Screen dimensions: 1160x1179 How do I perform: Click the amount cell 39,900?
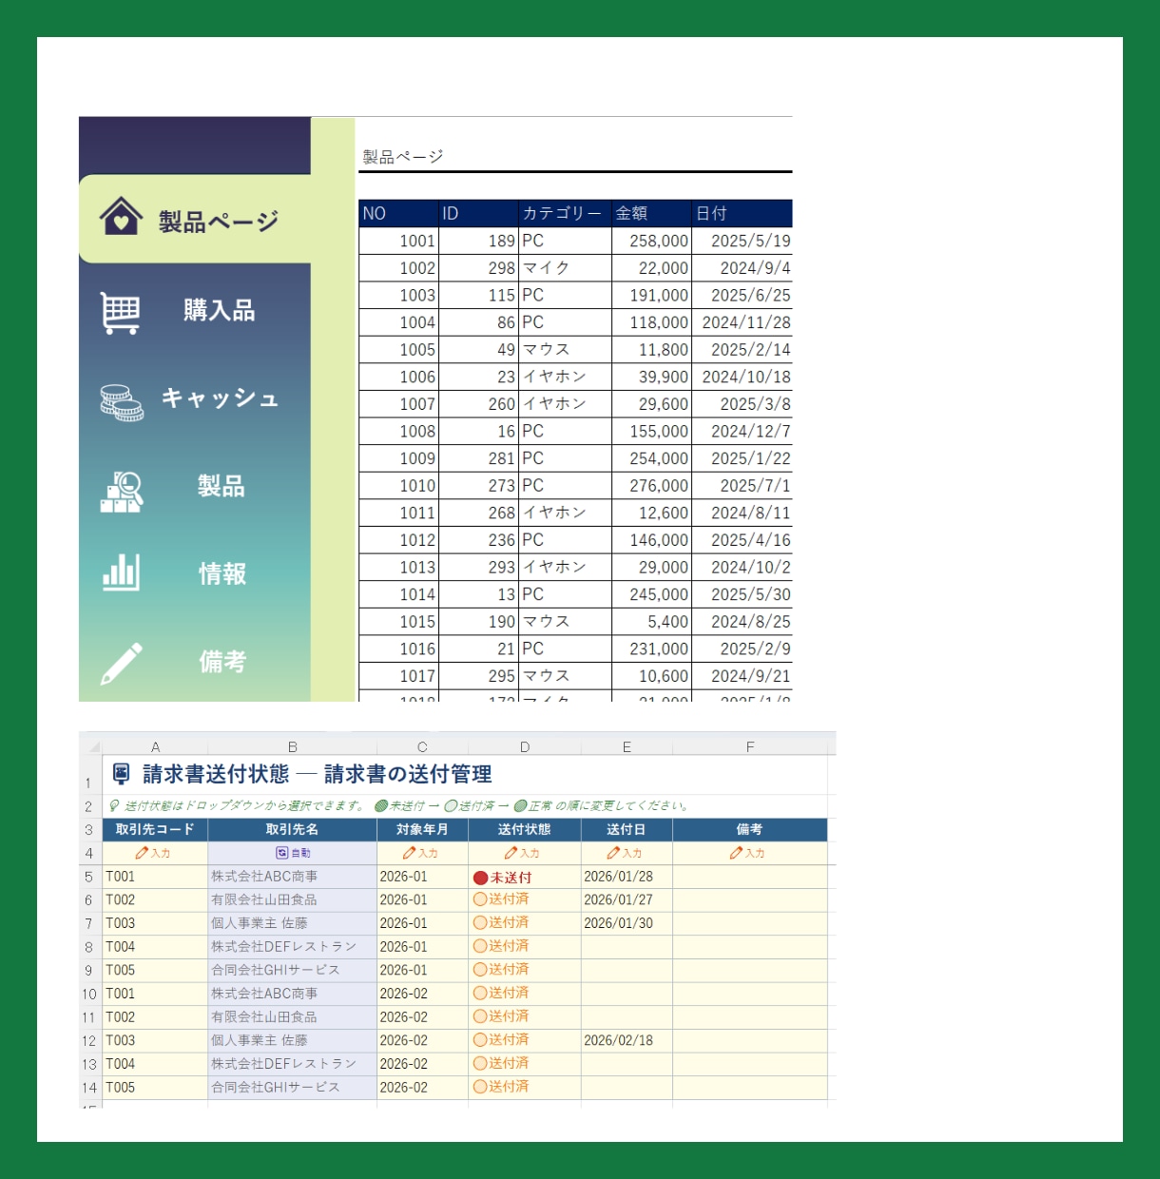click(x=651, y=377)
